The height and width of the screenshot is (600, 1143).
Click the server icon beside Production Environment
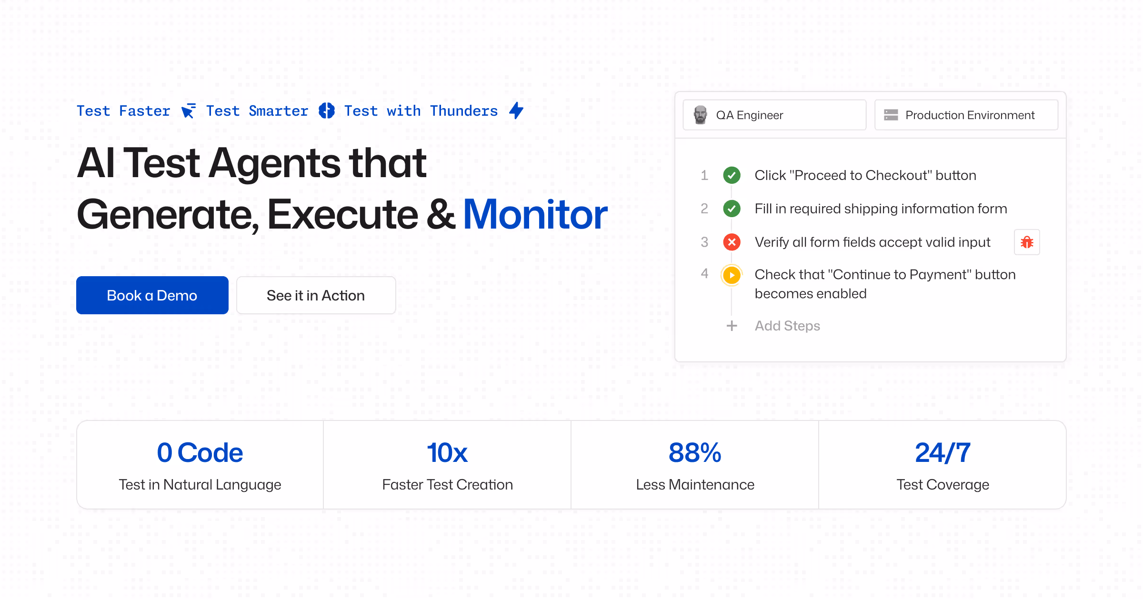(x=891, y=115)
